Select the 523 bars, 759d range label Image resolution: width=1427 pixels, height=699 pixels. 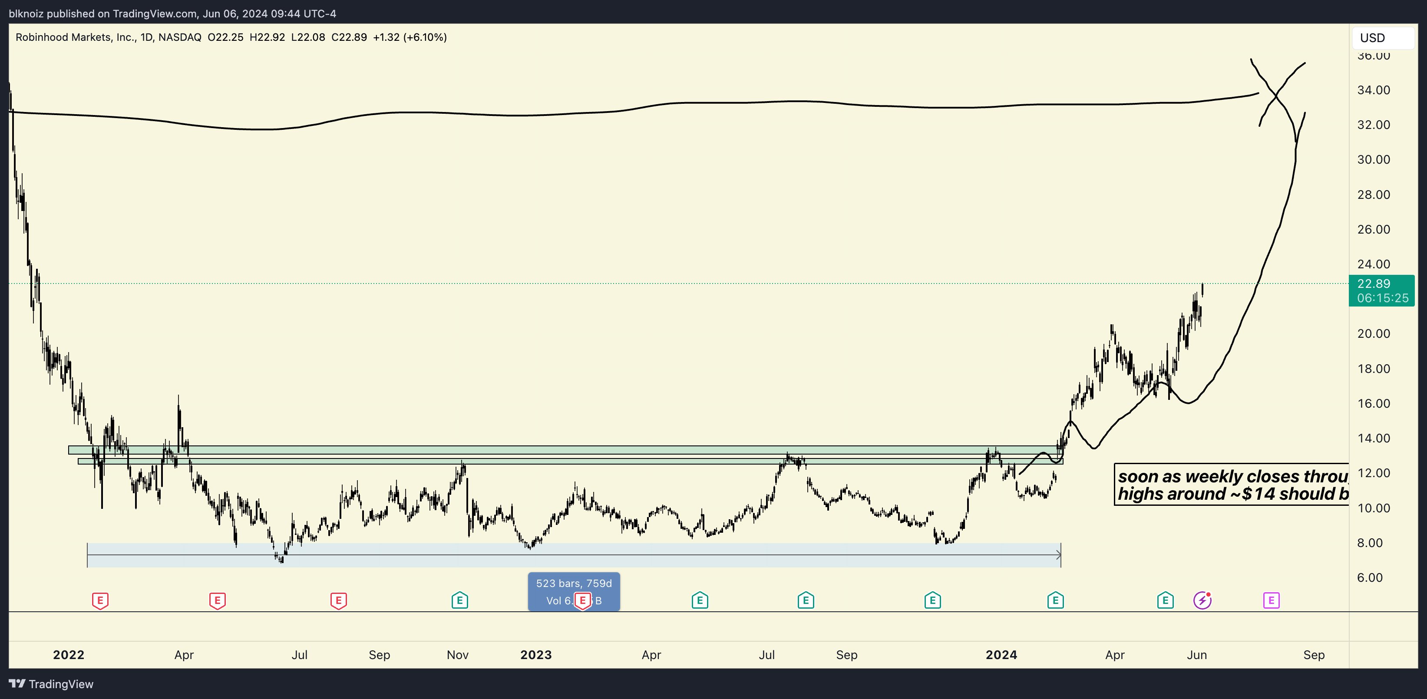pos(573,584)
